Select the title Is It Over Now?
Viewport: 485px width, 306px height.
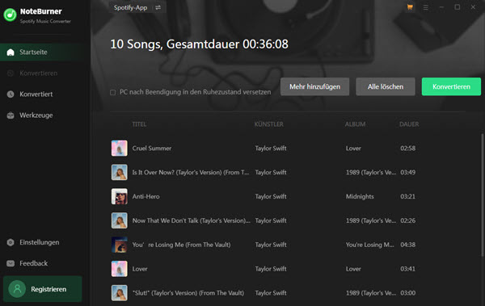coord(191,173)
